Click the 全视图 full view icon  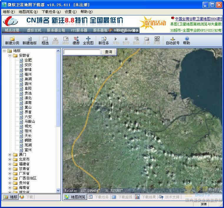point(88,41)
